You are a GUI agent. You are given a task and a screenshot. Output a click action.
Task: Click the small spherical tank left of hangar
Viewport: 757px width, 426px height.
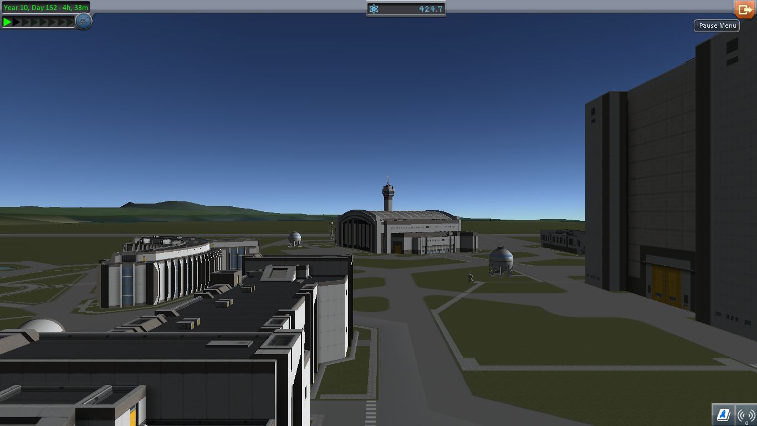[x=295, y=238]
